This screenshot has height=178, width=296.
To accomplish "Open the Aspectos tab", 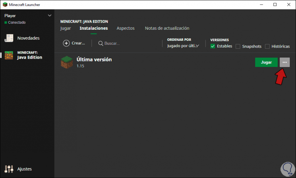I will pos(126,28).
